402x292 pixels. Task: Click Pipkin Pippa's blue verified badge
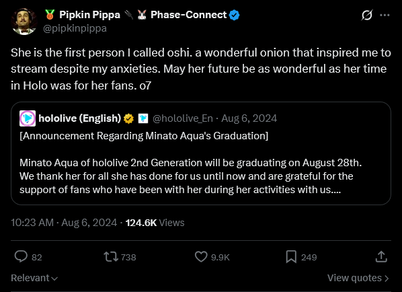coord(234,15)
